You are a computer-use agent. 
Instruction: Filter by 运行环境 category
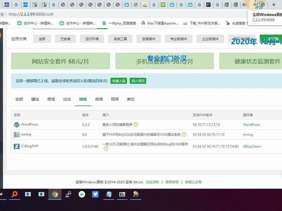92,39
